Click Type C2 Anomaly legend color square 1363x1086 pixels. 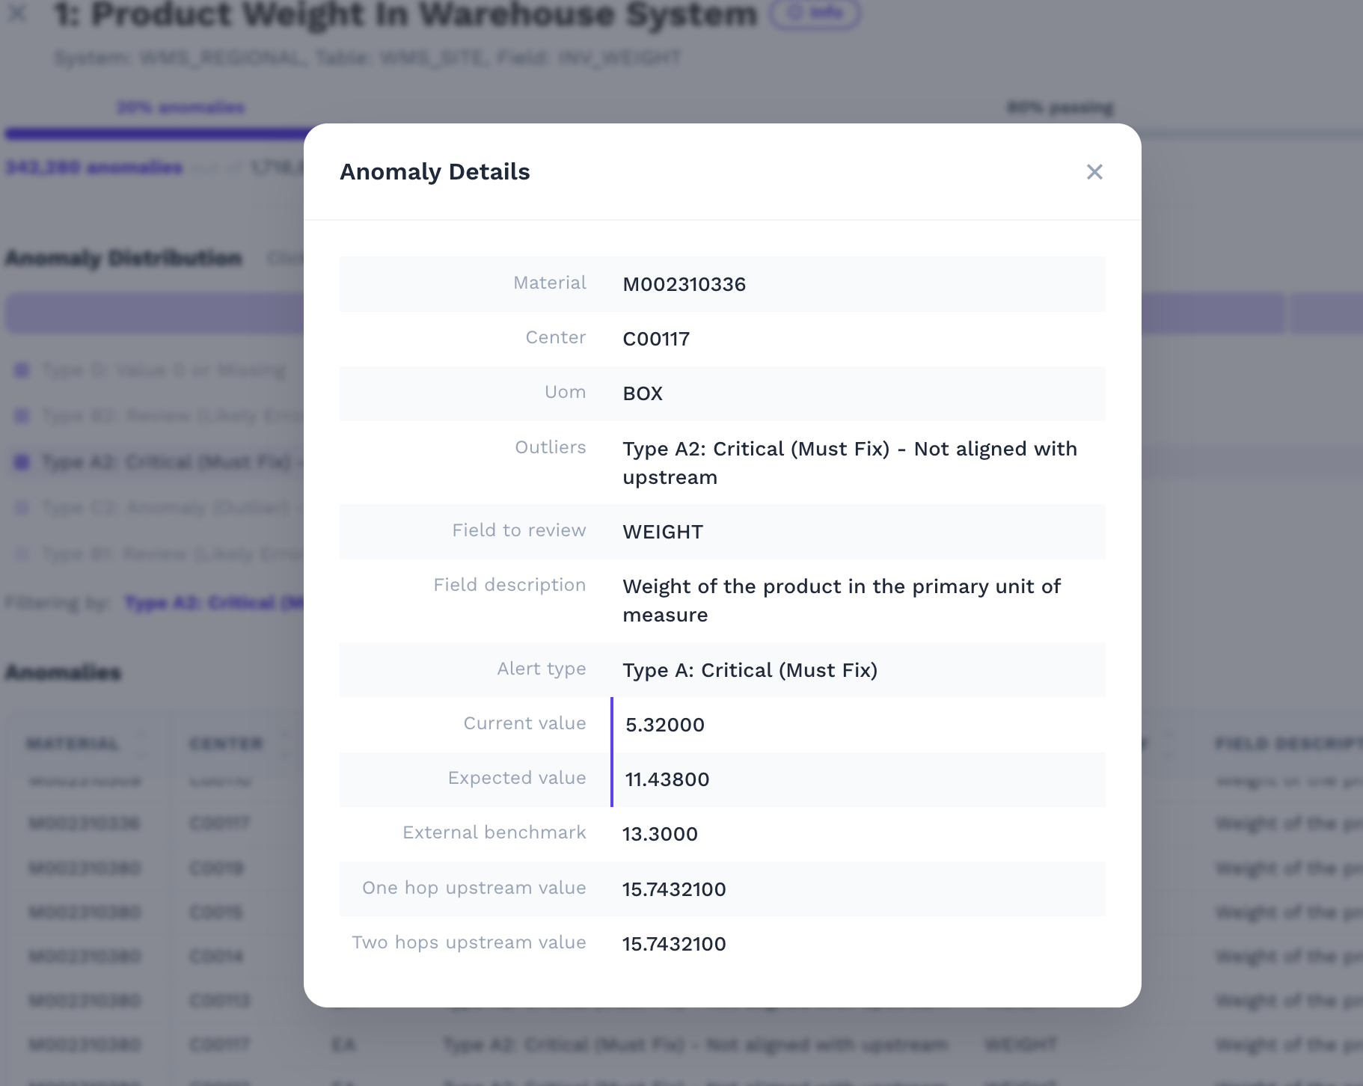click(22, 509)
